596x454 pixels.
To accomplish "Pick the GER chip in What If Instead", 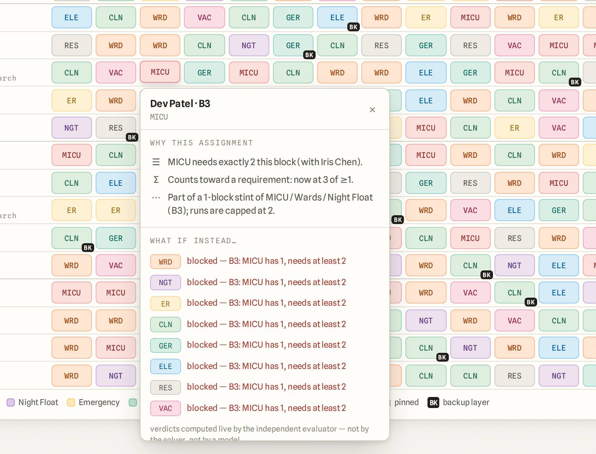I will click(166, 345).
